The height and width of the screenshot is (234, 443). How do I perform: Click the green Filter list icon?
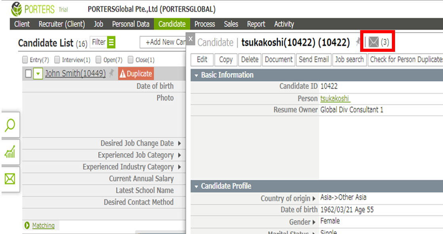[111, 42]
